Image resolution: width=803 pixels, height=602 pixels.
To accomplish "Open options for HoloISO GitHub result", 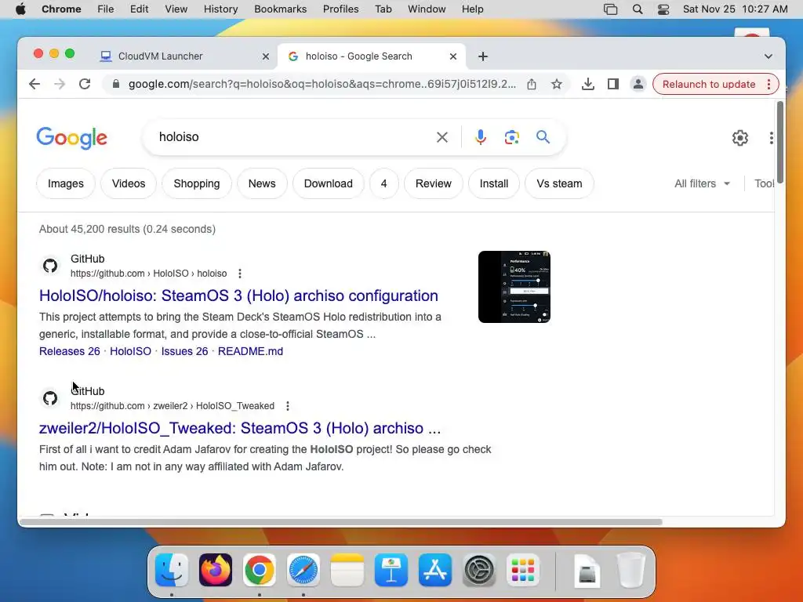I will (240, 274).
